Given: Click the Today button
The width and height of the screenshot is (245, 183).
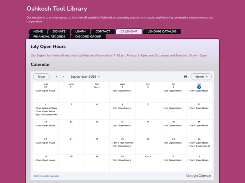Looking at the screenshot, I should [41, 76].
